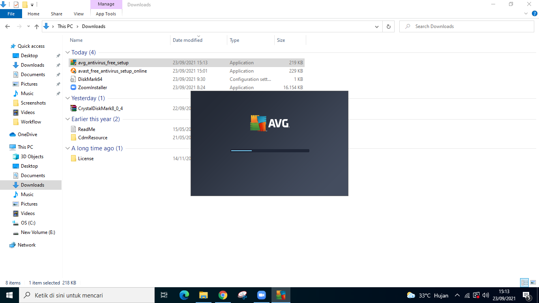Go to This PC via the breadcrumb
This screenshot has height=303, width=539.
66,26
